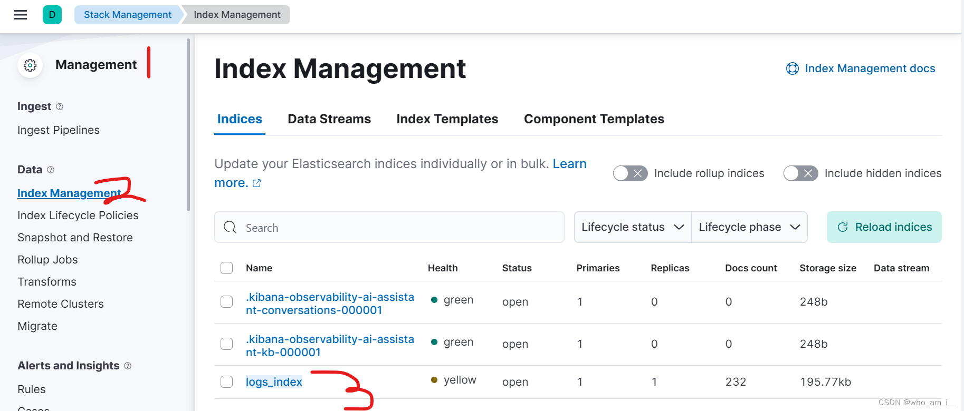Check the ai-assistant-kb-000001 row checkbox

pos(227,344)
